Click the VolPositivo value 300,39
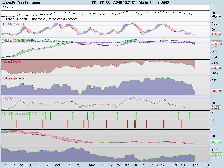The image size is (224, 168). 216,91
